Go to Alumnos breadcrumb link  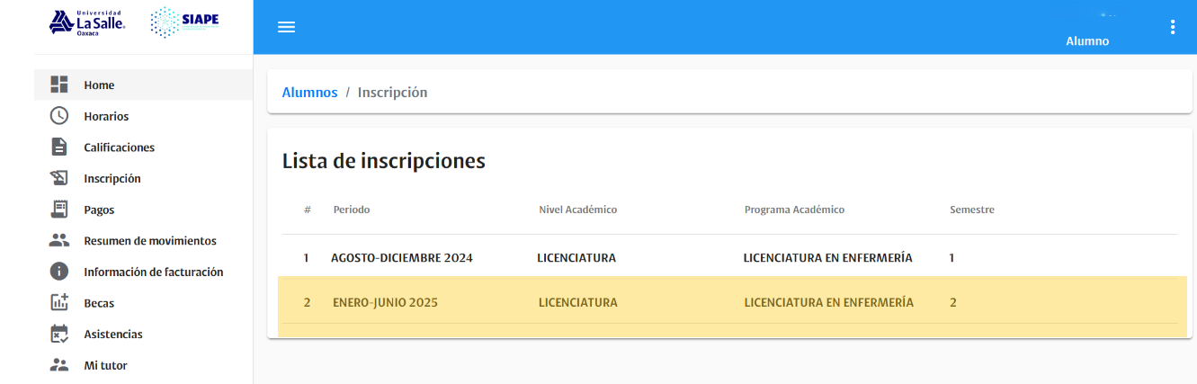coord(309,92)
